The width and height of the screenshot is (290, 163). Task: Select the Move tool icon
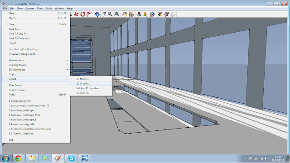(76, 14)
